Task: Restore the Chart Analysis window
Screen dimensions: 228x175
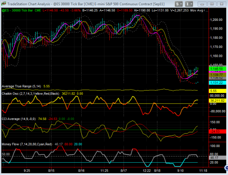Action: pos(212,4)
